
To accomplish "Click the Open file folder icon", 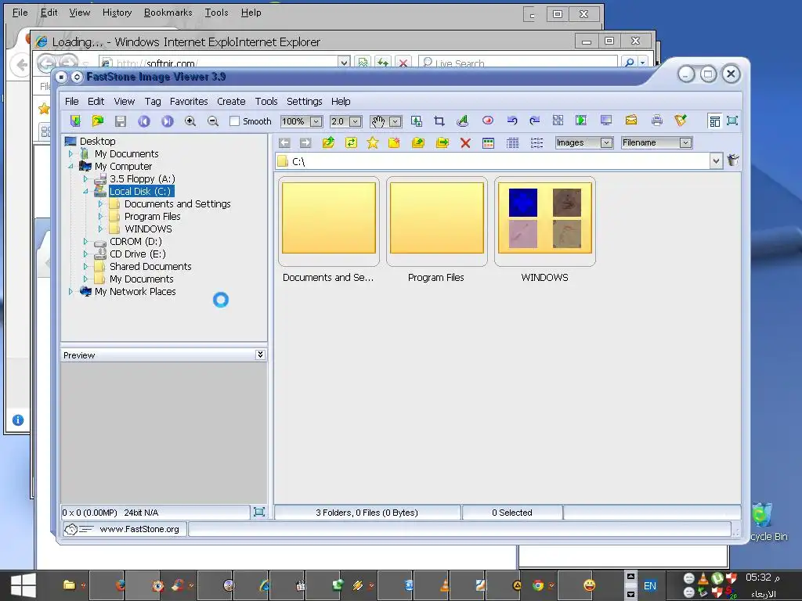I will point(98,121).
